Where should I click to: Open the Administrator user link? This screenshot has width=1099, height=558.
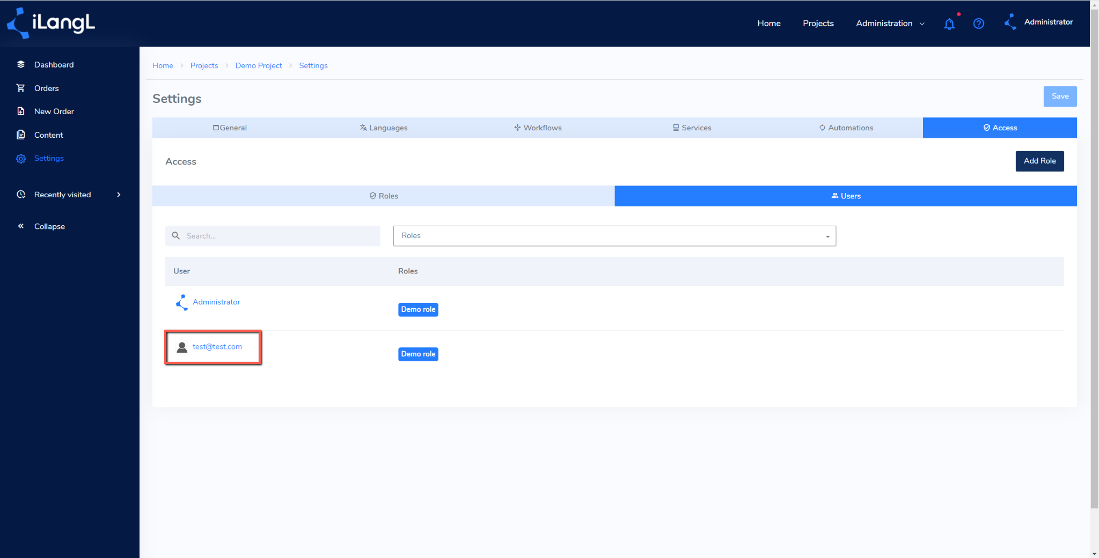coord(216,302)
